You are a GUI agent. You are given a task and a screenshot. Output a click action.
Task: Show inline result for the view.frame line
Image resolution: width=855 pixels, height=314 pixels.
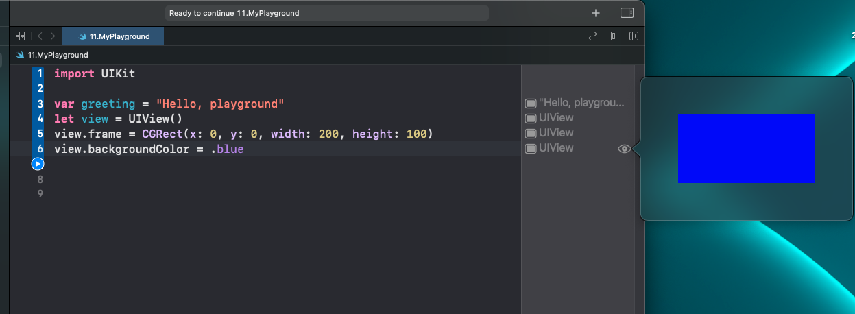(x=531, y=134)
